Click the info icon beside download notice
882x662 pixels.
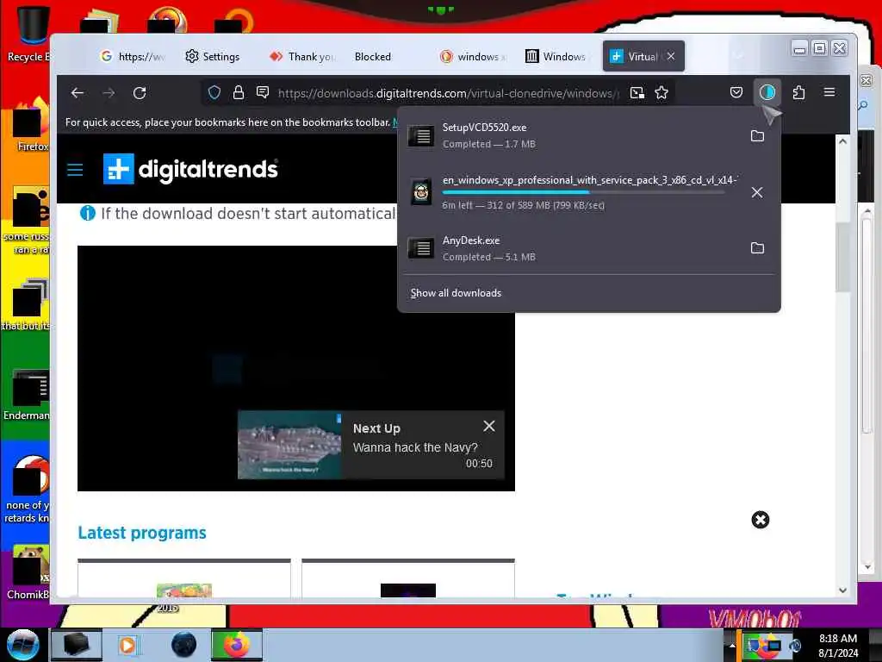(88, 214)
